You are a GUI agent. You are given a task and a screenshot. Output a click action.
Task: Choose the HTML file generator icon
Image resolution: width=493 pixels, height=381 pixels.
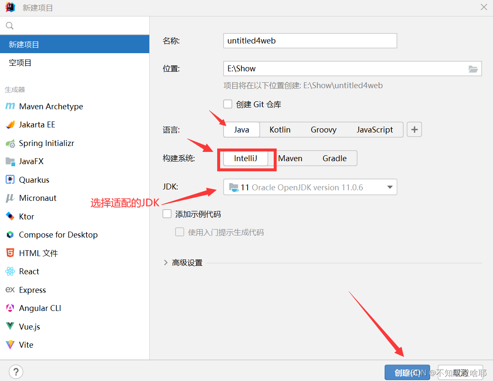(x=10, y=253)
